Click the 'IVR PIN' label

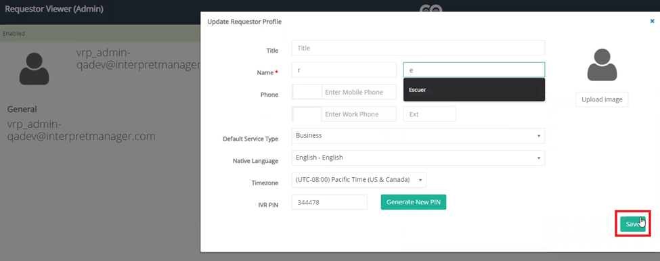point(269,205)
